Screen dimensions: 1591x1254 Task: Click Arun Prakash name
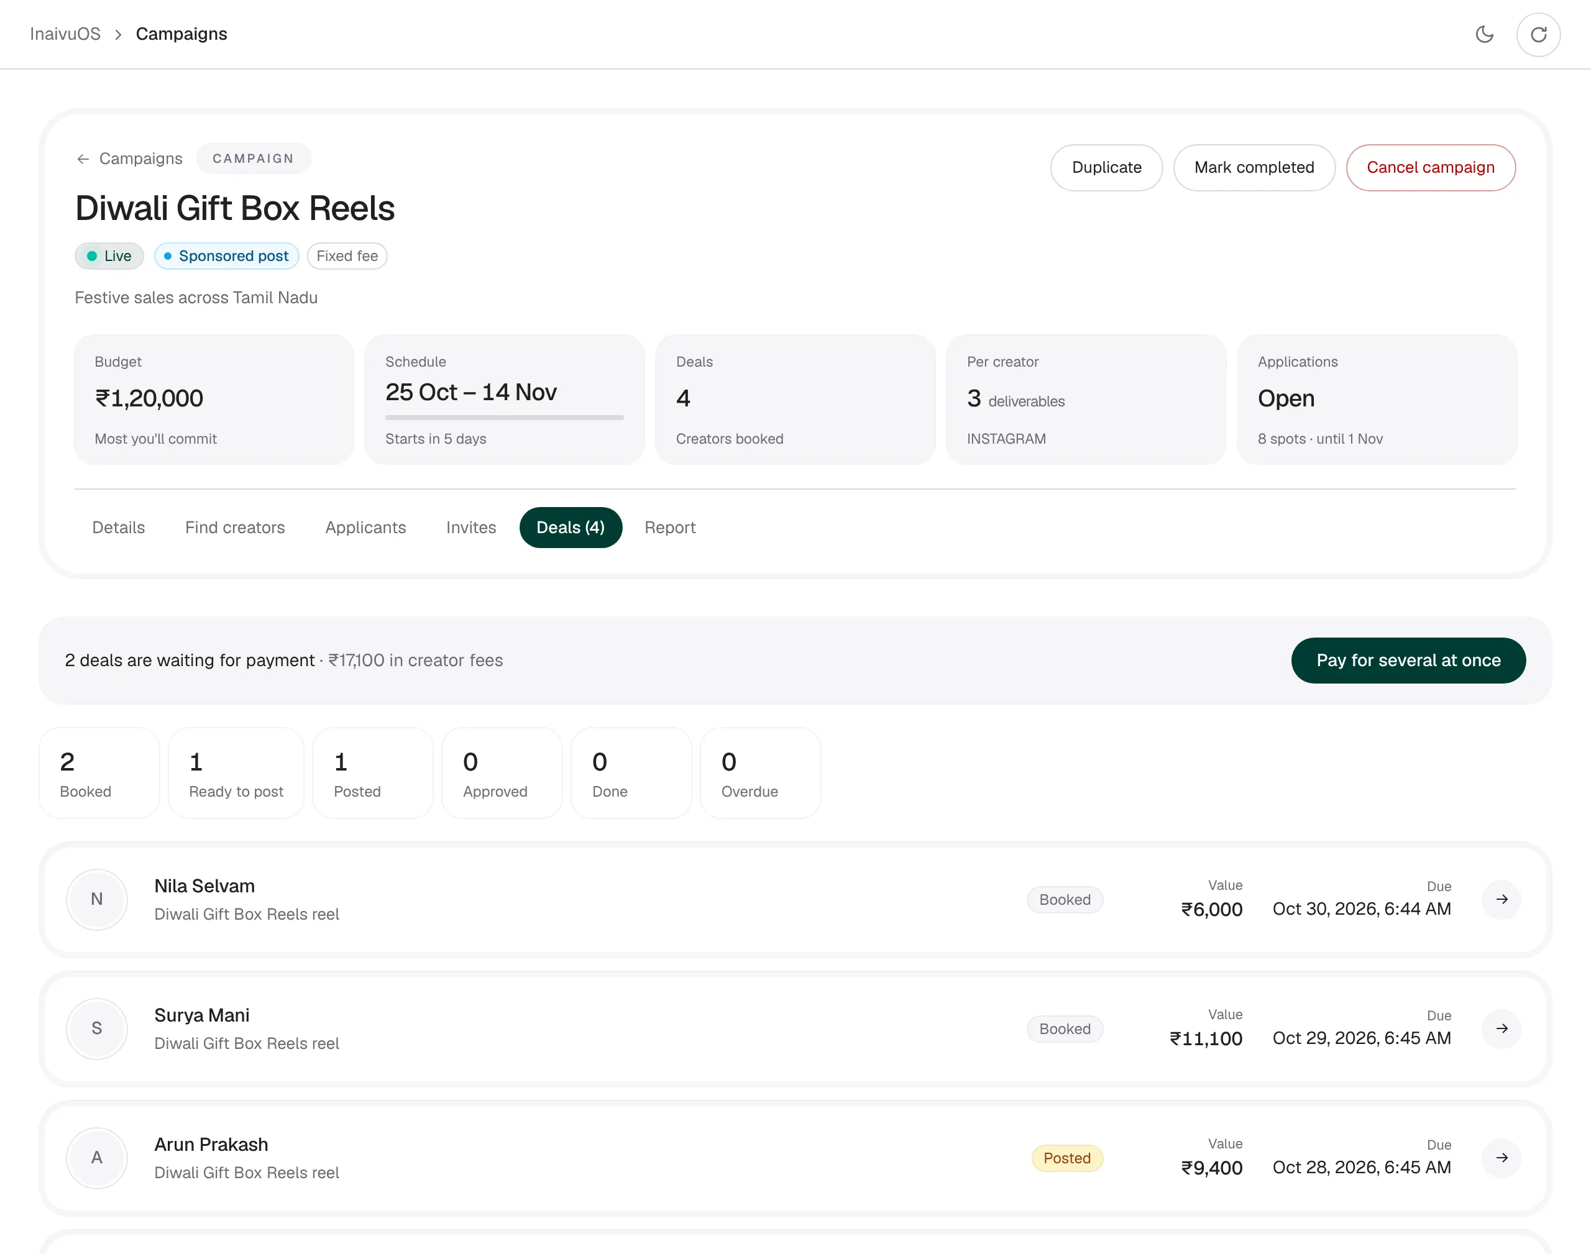(x=211, y=1145)
